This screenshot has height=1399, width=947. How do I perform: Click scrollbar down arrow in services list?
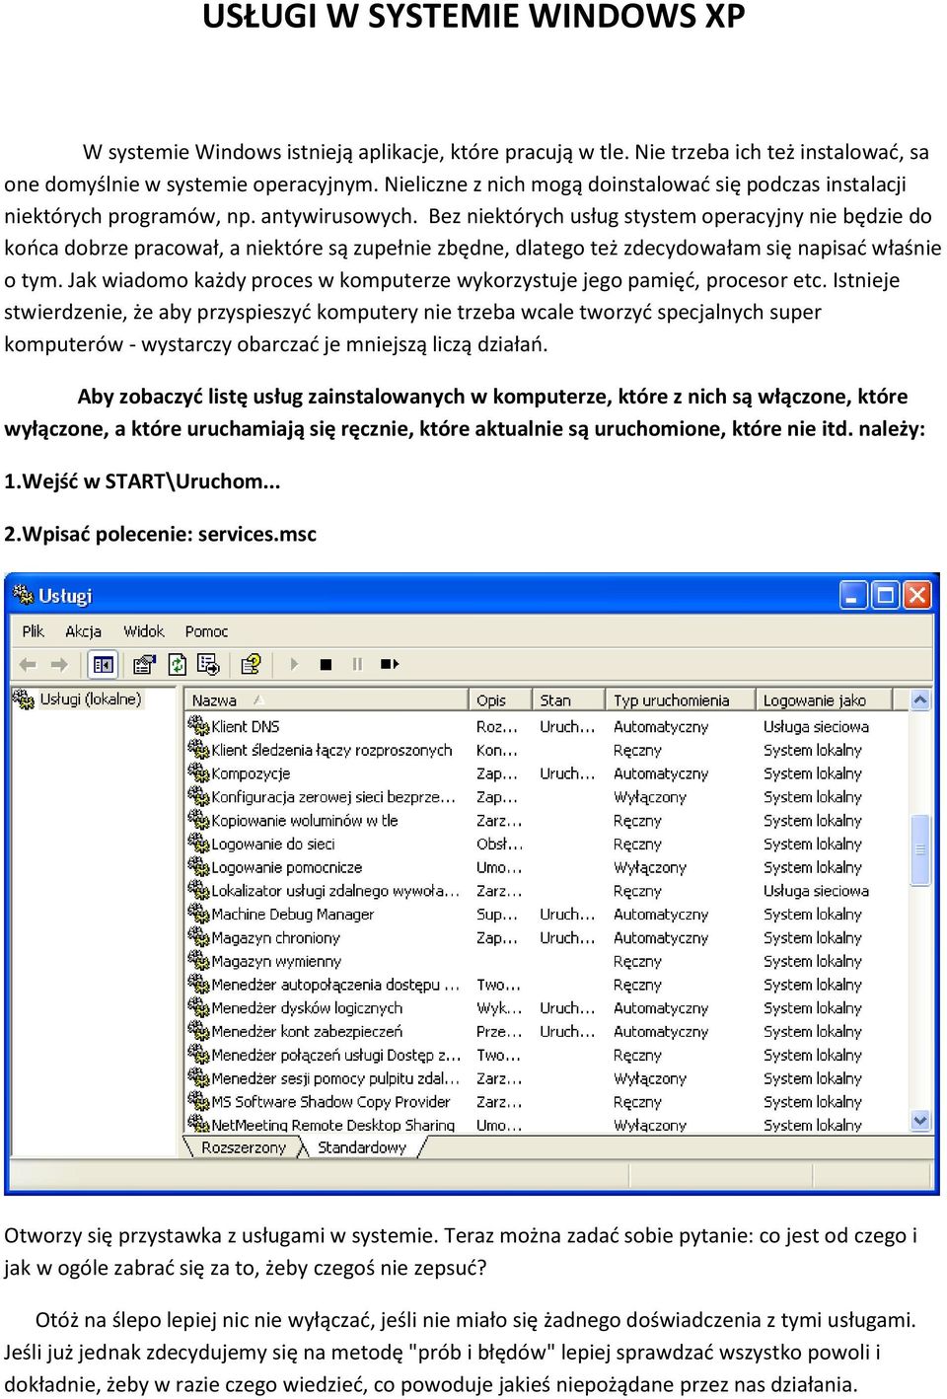pyautogui.click(x=920, y=1121)
